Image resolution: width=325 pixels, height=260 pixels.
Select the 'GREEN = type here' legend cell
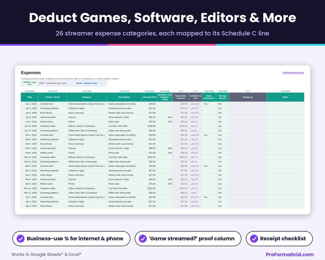click(x=29, y=83)
